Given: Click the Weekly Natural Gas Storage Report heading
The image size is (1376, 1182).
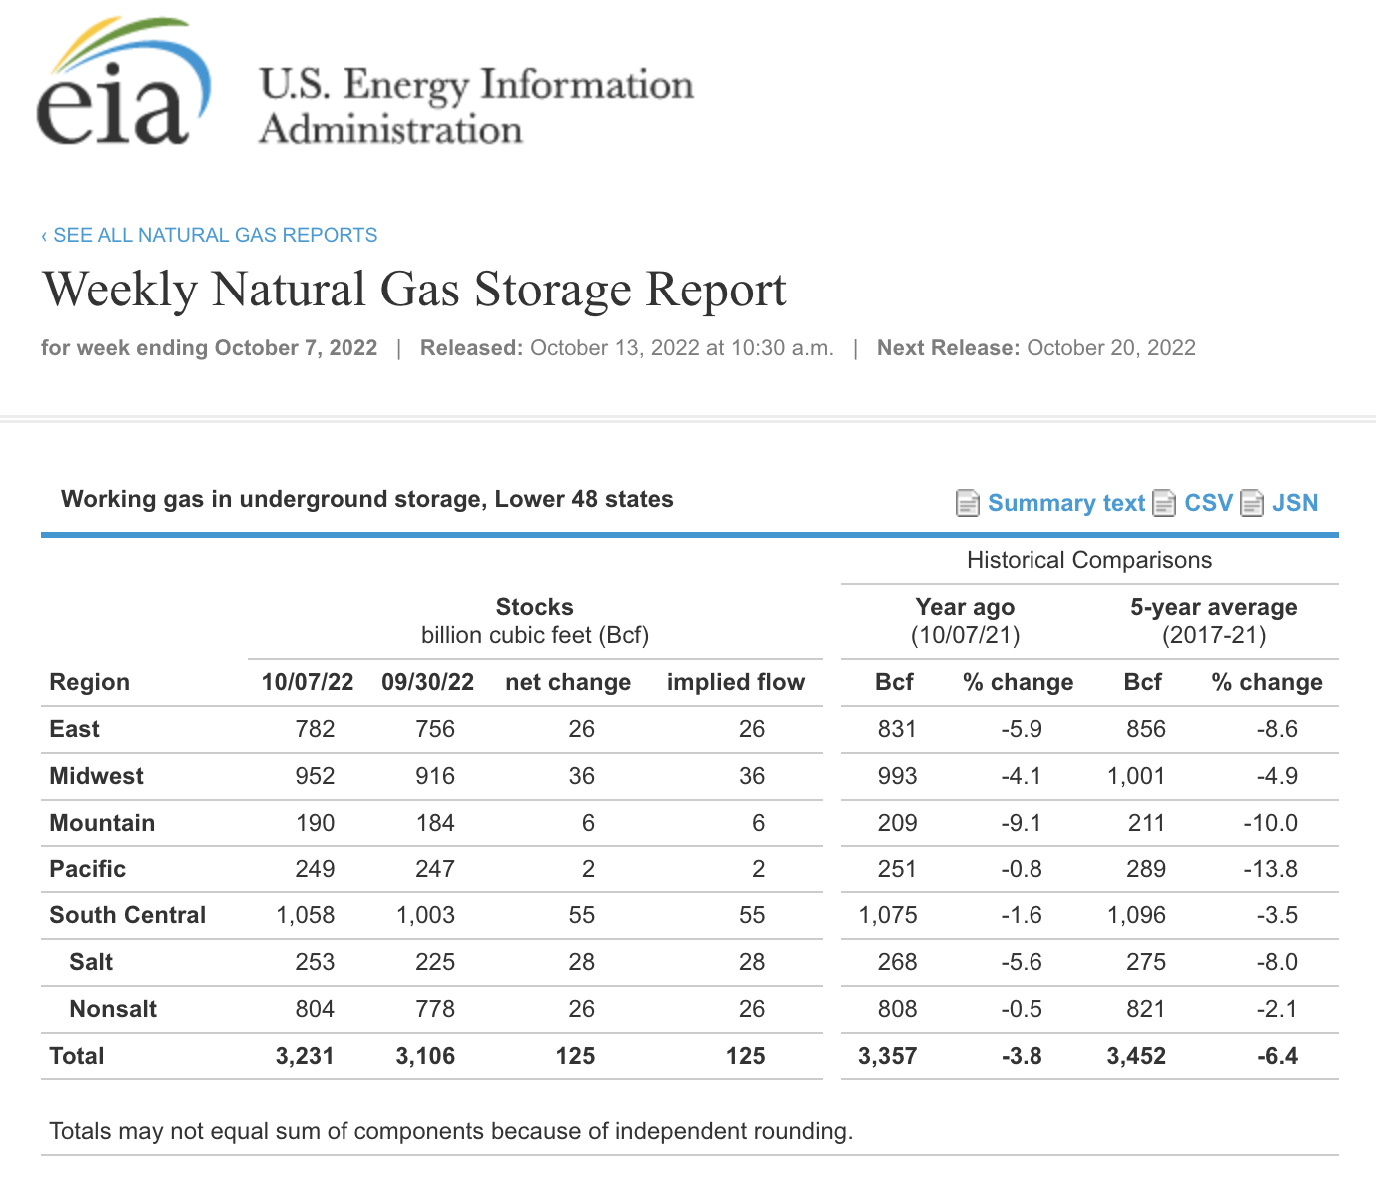Looking at the screenshot, I should [x=414, y=290].
